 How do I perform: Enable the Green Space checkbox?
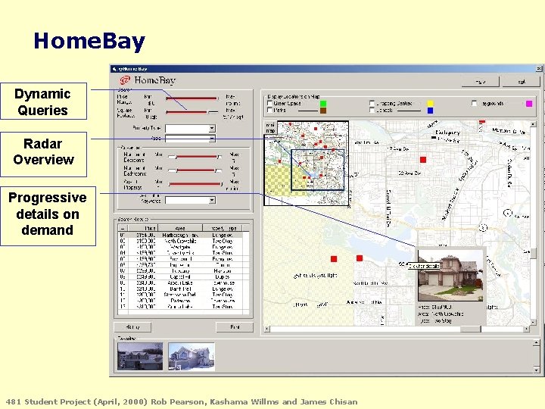click(x=269, y=103)
